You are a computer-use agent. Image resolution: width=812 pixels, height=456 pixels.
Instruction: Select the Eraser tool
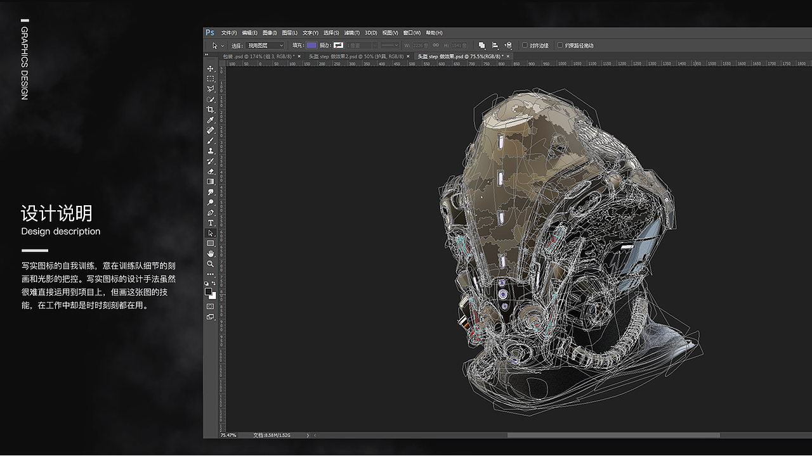click(211, 172)
